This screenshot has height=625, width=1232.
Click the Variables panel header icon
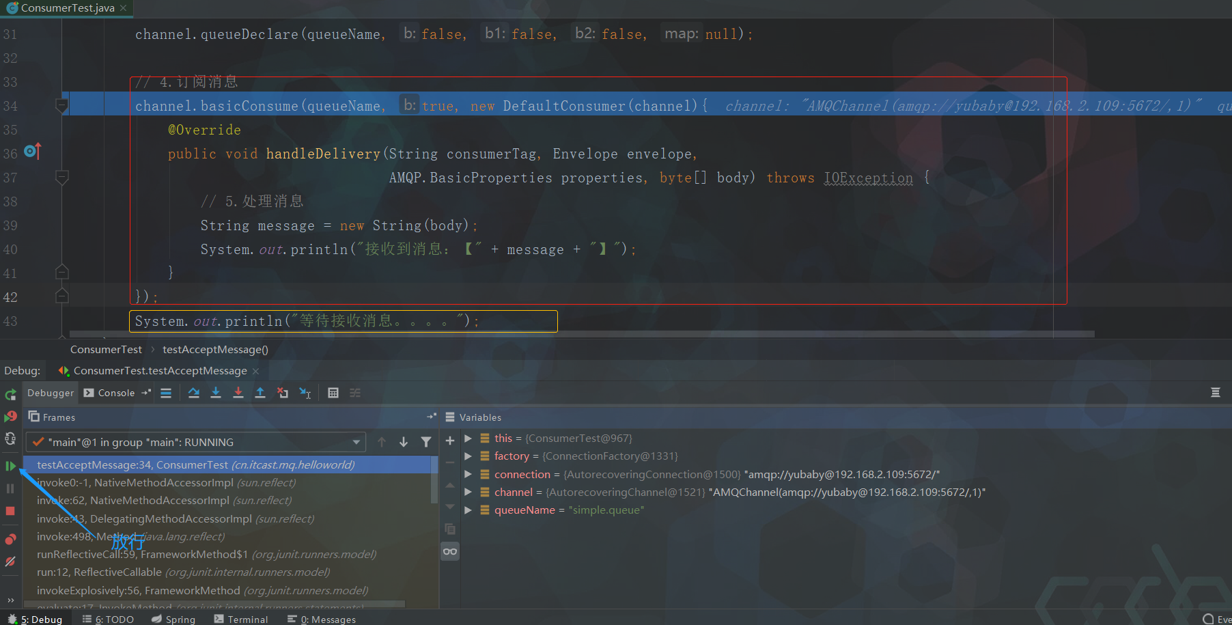click(450, 417)
